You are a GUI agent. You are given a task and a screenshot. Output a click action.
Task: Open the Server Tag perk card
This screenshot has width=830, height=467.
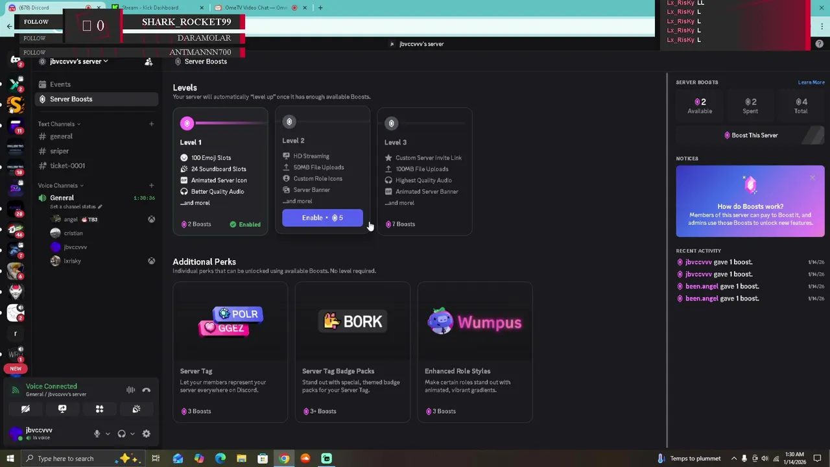click(230, 352)
